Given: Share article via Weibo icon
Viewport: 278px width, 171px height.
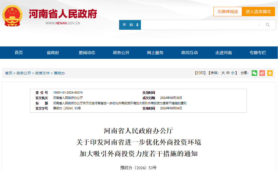Looking at the screenshot, I should coord(262,73).
